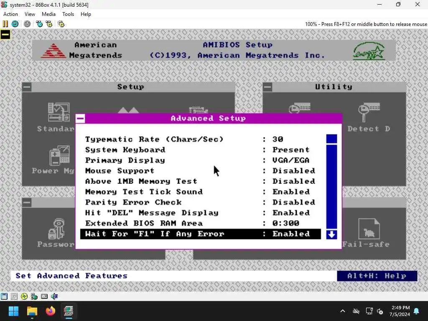
Task: Click the hard reset toolbar icon
Action: [15, 24]
